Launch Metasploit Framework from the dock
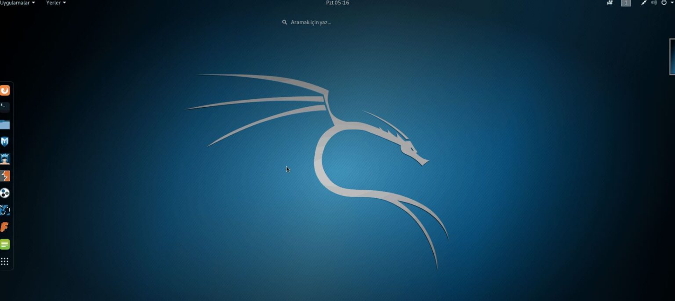Screen dimensions: 675x301 pyautogui.click(x=5, y=141)
